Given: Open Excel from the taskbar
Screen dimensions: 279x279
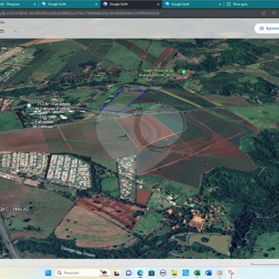Looking at the screenshot, I should 197,273.
